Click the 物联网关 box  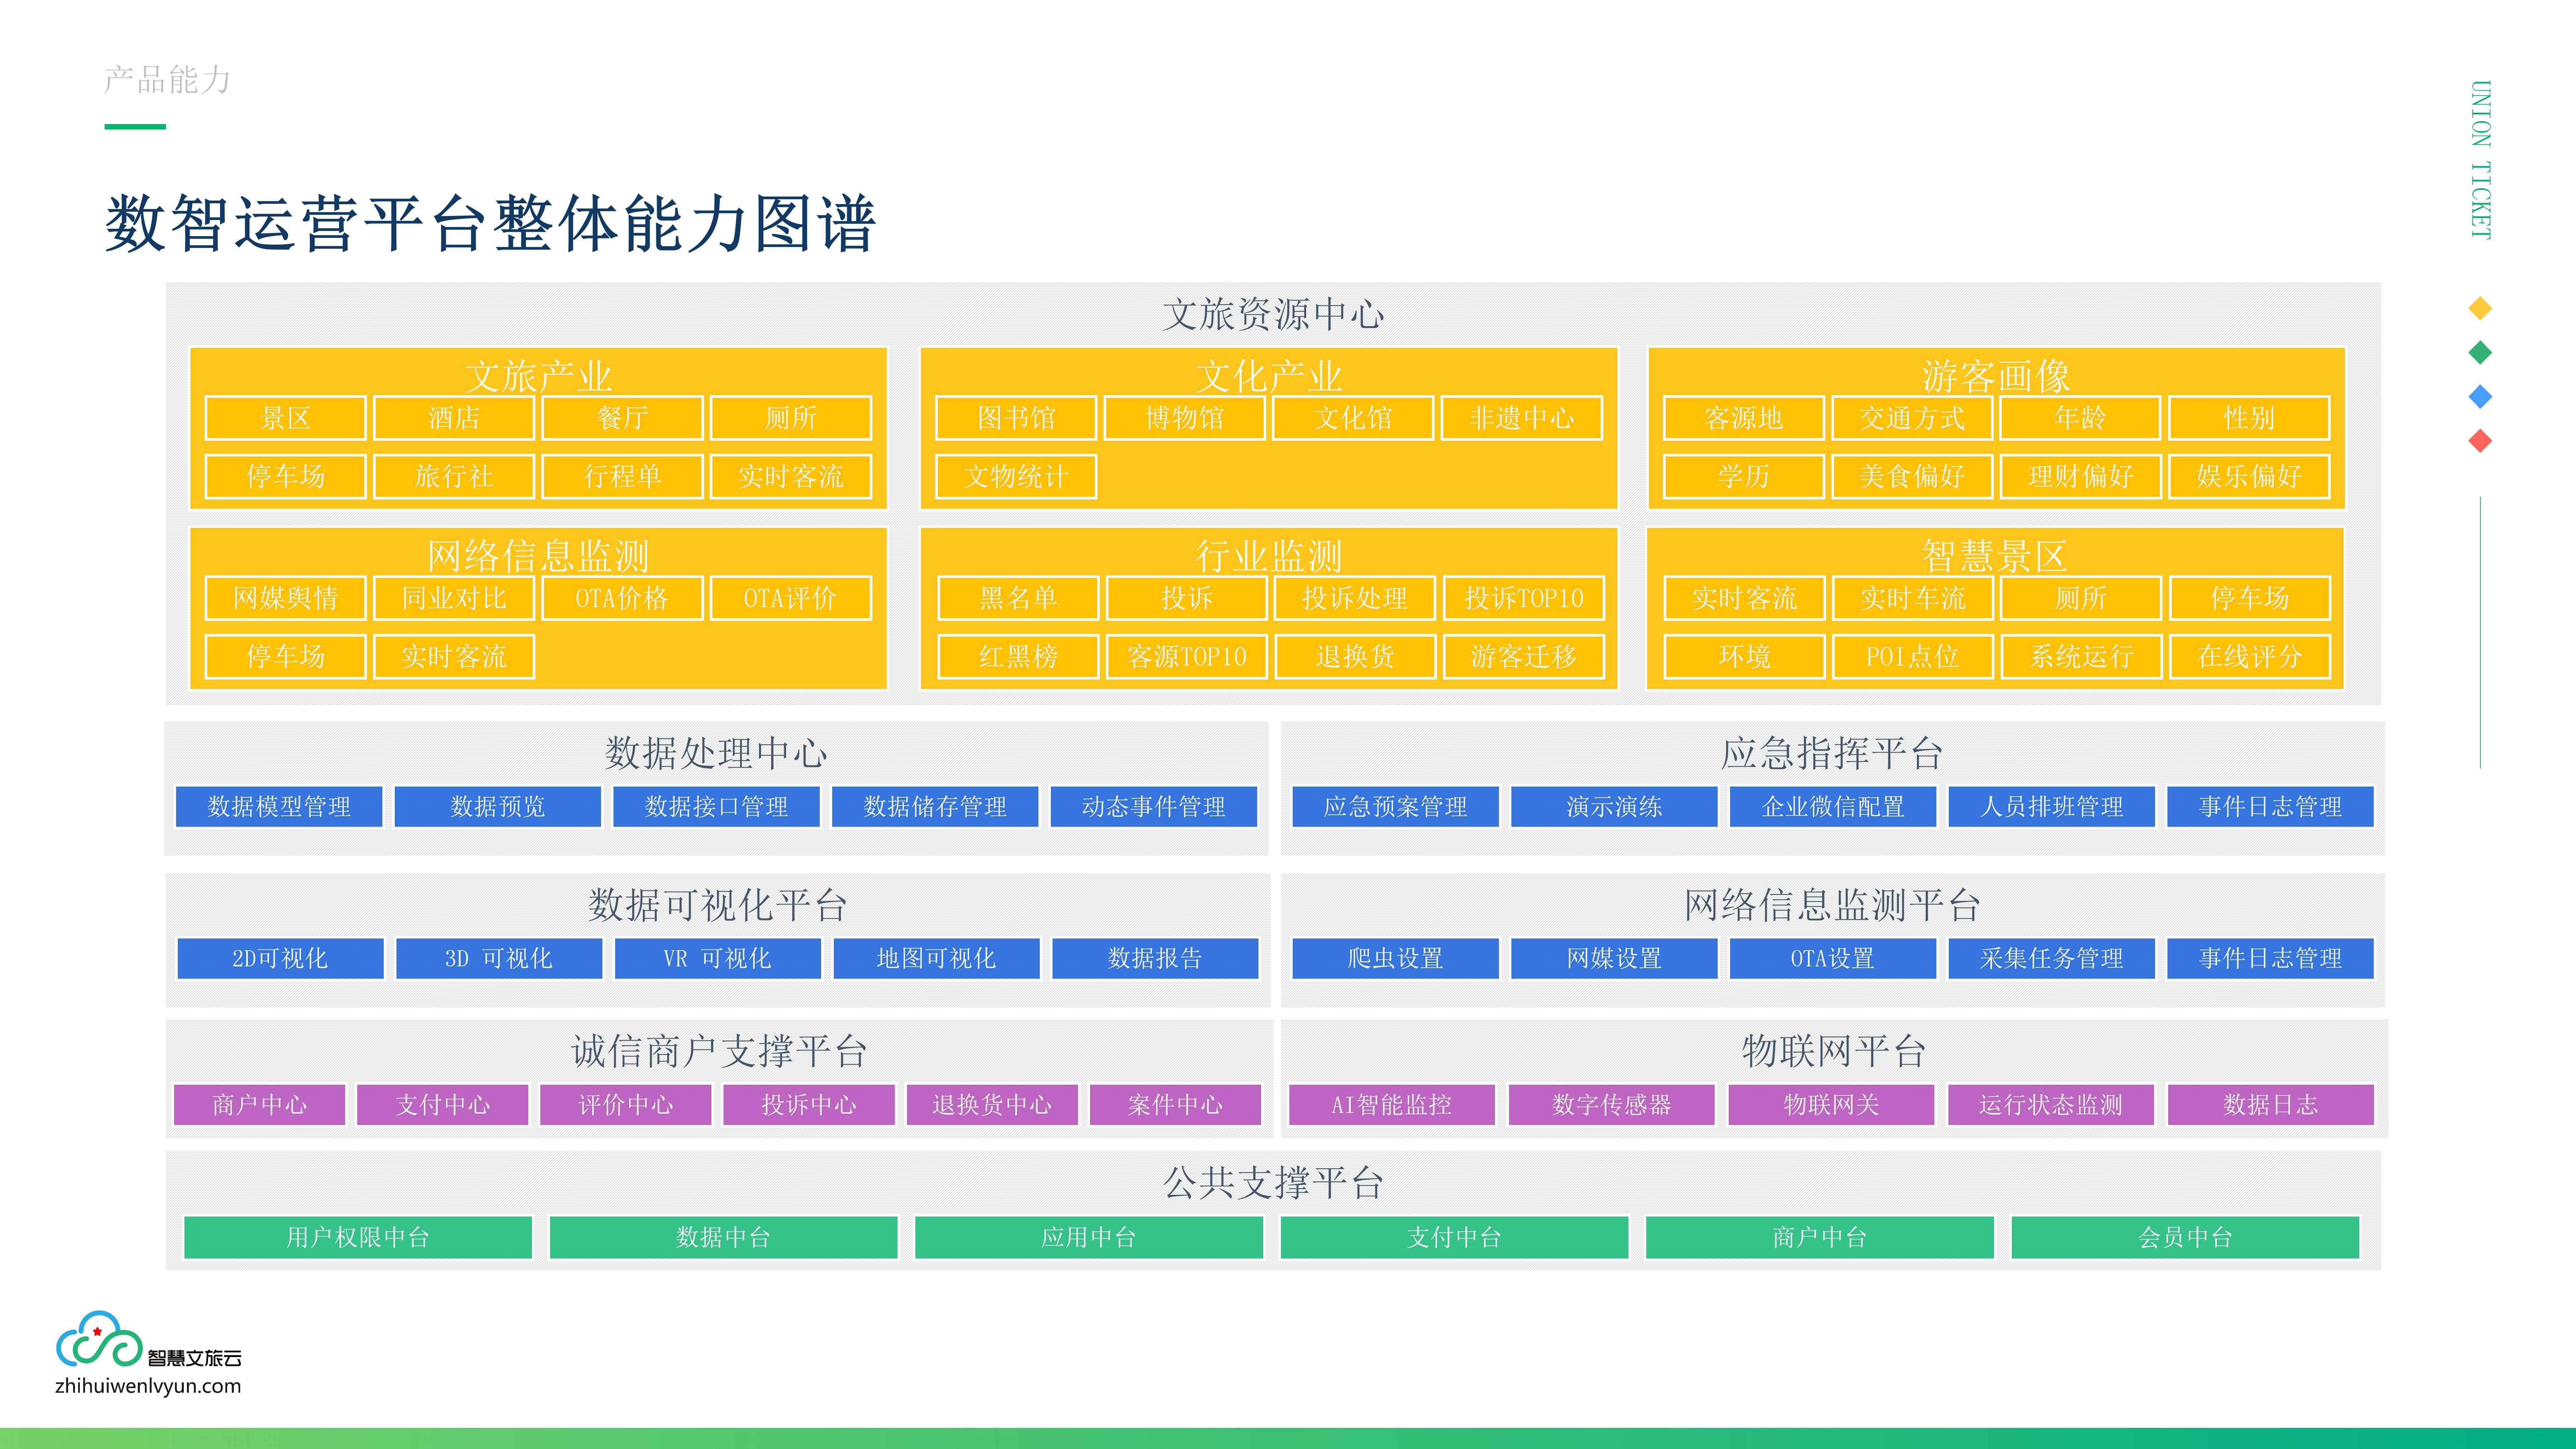pyautogui.click(x=1831, y=1105)
